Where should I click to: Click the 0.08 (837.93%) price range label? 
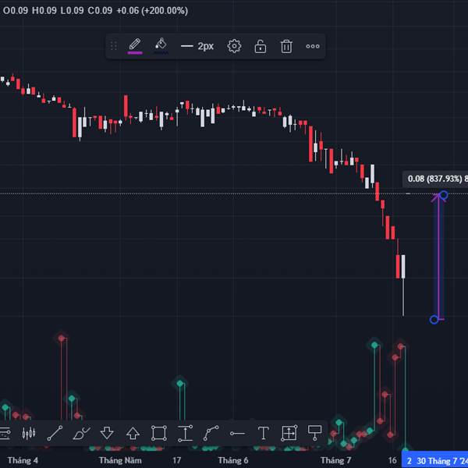pyautogui.click(x=435, y=179)
